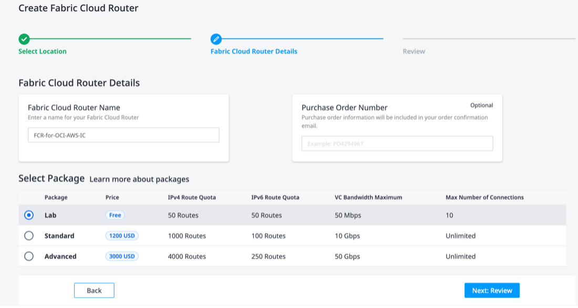The image size is (578, 308).
Task: Click the Advanced package name
Action: (60, 256)
